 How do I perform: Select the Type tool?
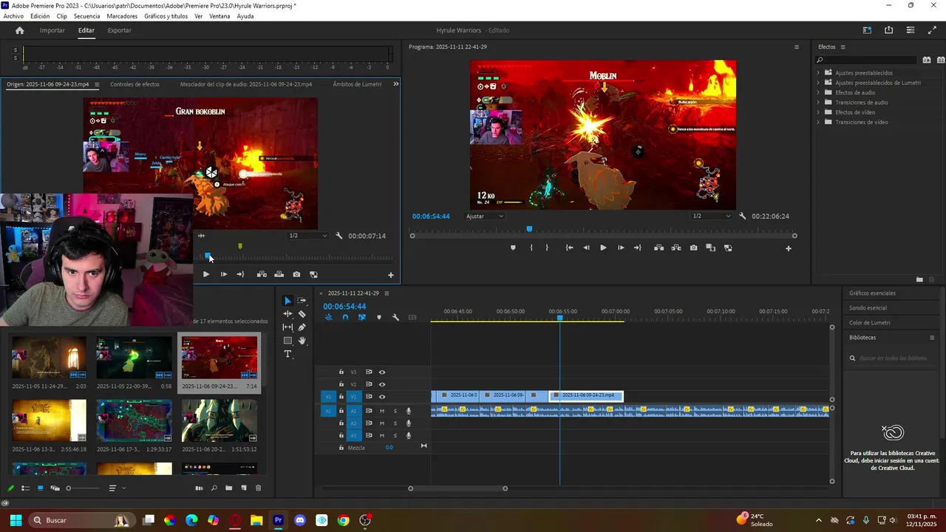point(287,354)
